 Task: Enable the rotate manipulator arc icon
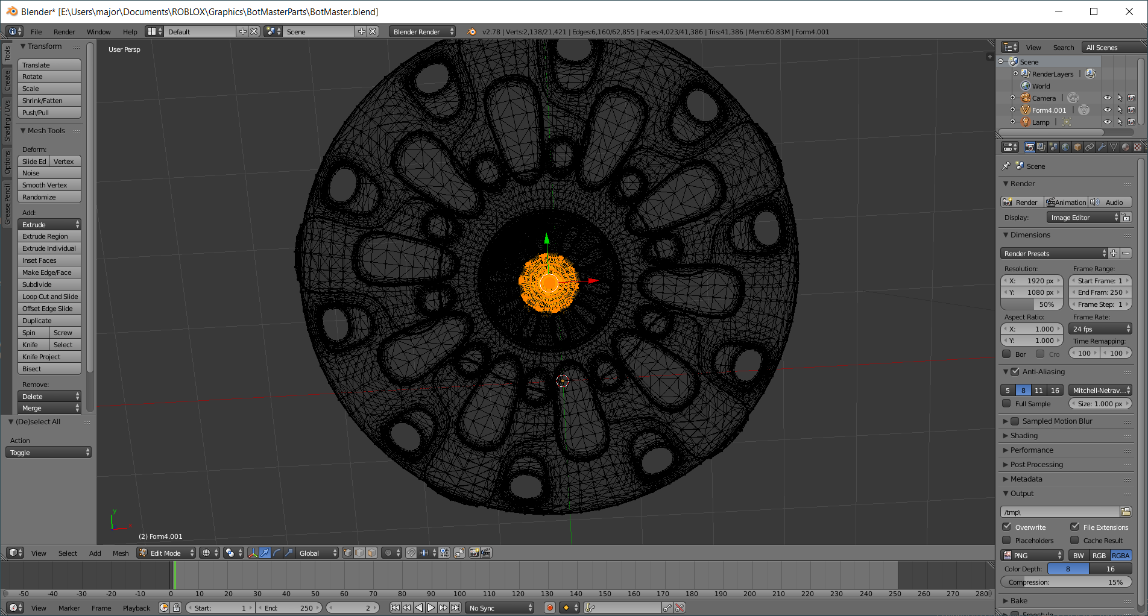point(277,553)
